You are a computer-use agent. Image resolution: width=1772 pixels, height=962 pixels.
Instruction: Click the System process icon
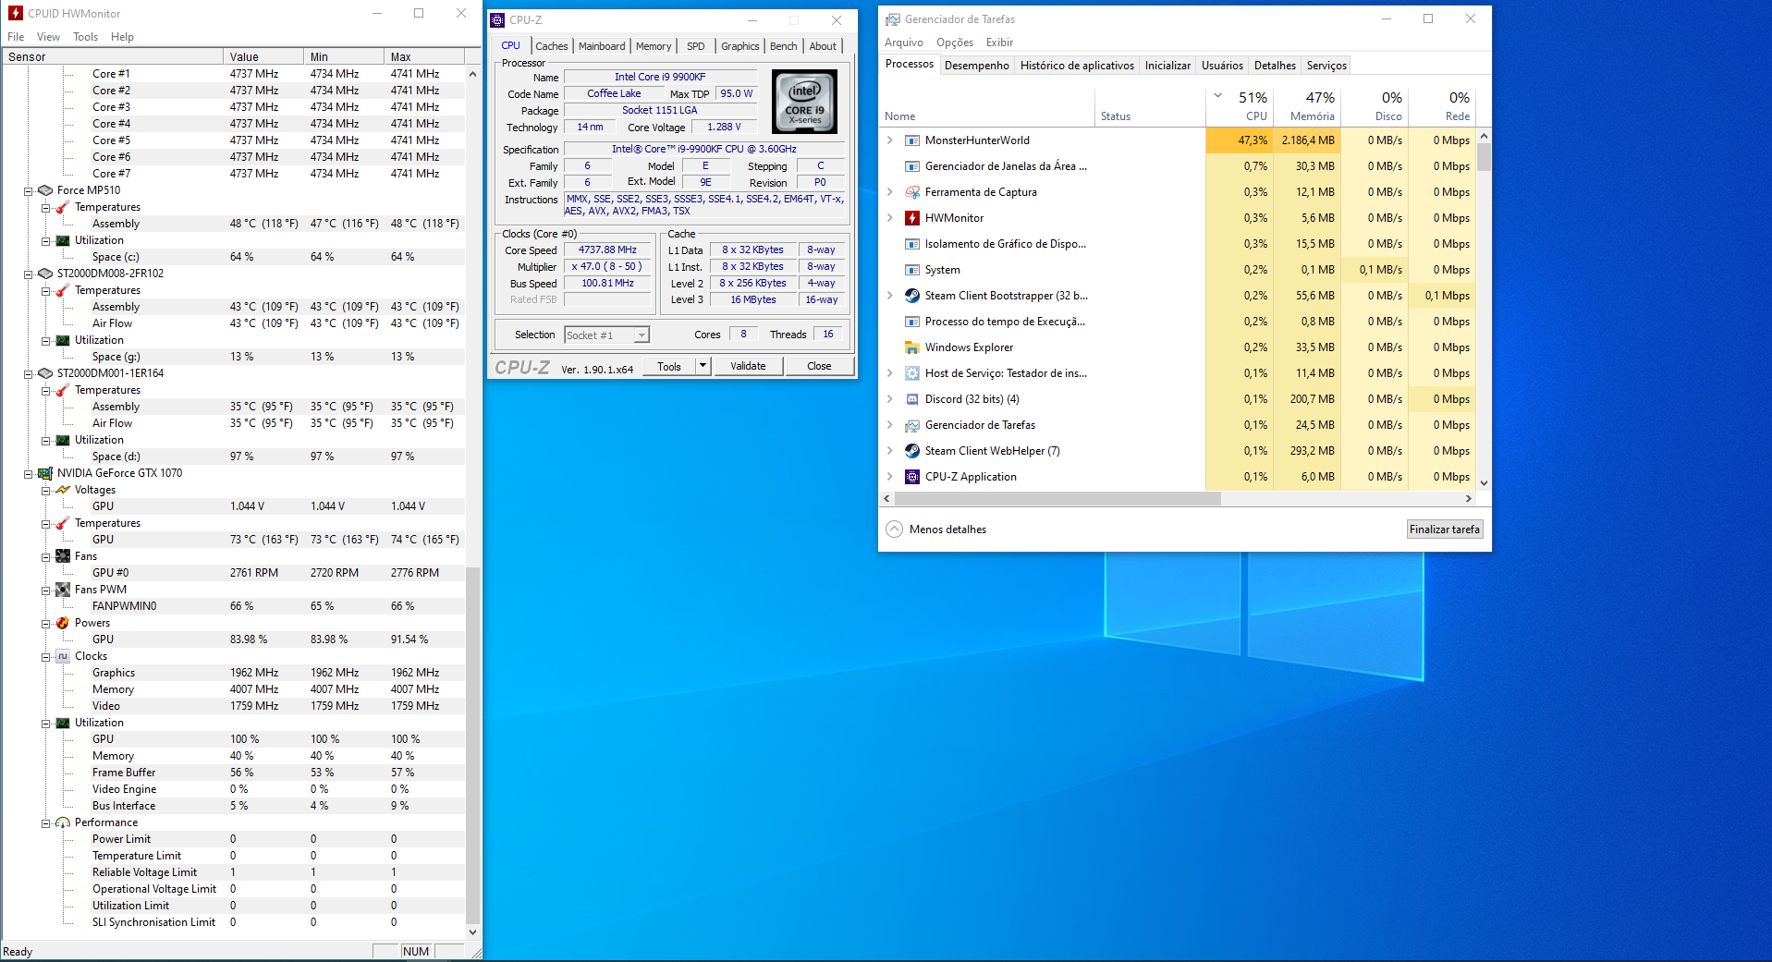[911, 270]
